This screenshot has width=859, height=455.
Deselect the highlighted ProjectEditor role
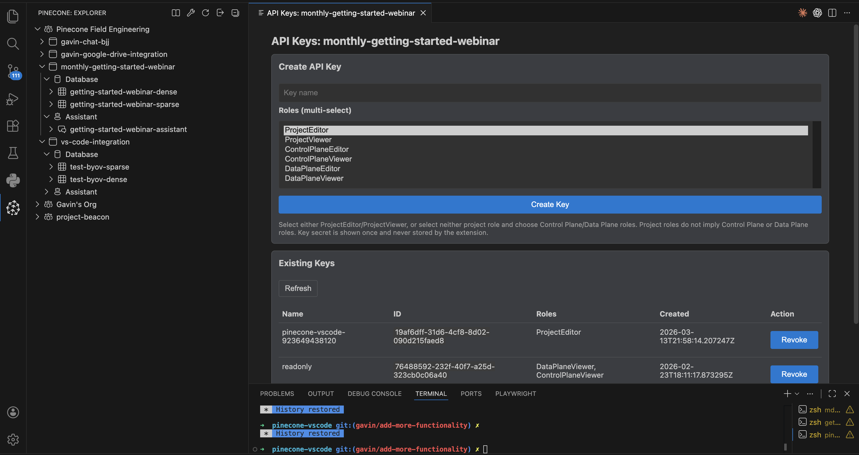306,130
